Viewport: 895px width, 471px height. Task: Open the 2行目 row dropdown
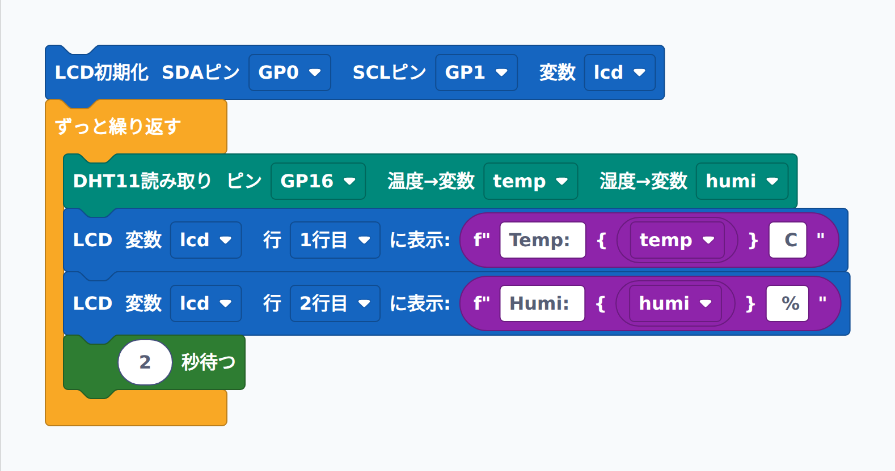click(x=335, y=303)
